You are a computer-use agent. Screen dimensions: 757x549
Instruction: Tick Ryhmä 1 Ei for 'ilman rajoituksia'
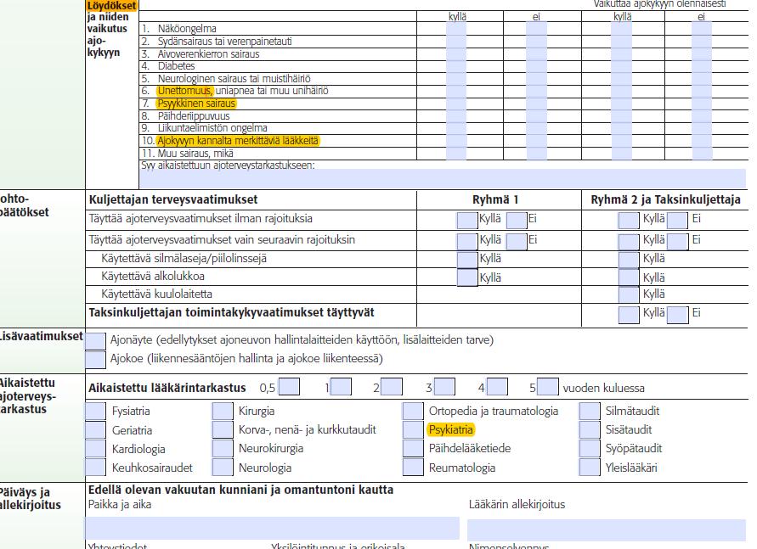pyautogui.click(x=517, y=221)
